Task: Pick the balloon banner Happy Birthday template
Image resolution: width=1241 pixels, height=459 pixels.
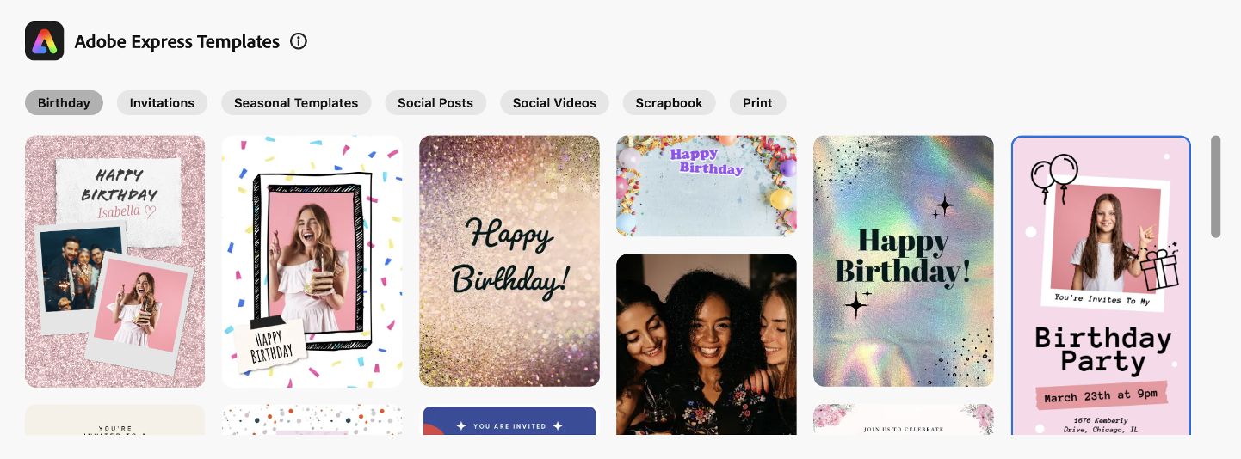Action: pyautogui.click(x=707, y=186)
